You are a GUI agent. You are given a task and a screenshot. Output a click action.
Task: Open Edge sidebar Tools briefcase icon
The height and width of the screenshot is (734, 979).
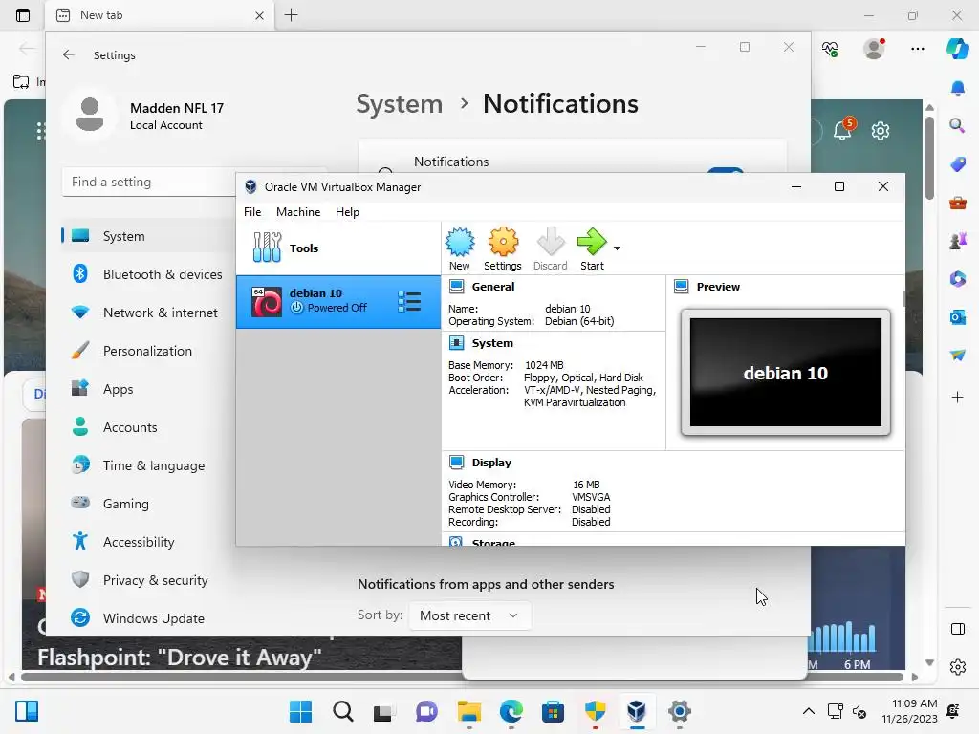[958, 203]
